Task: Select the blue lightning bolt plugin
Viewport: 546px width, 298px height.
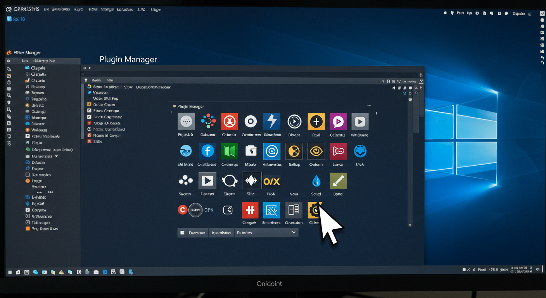Action: pyautogui.click(x=271, y=121)
